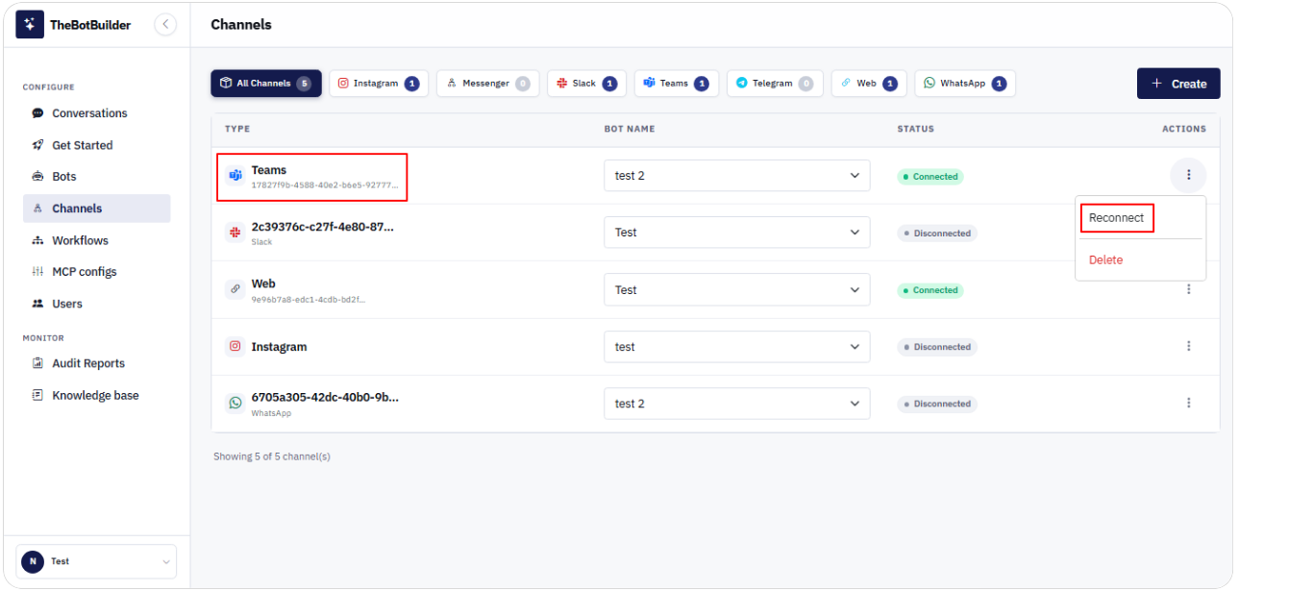The height and width of the screenshot is (591, 1313).
Task: Open Audit Reports in the sidebar
Action: (x=96, y=363)
